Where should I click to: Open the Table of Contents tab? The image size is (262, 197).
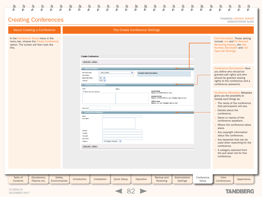coord(18,179)
